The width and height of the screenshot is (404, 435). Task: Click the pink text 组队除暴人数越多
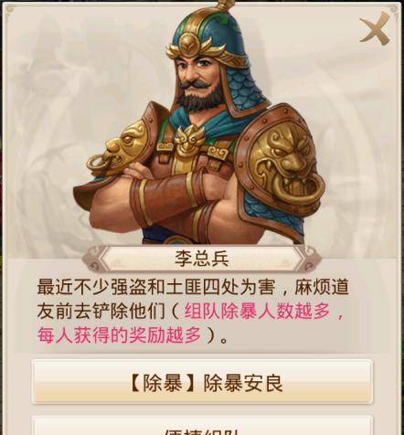[257, 312]
